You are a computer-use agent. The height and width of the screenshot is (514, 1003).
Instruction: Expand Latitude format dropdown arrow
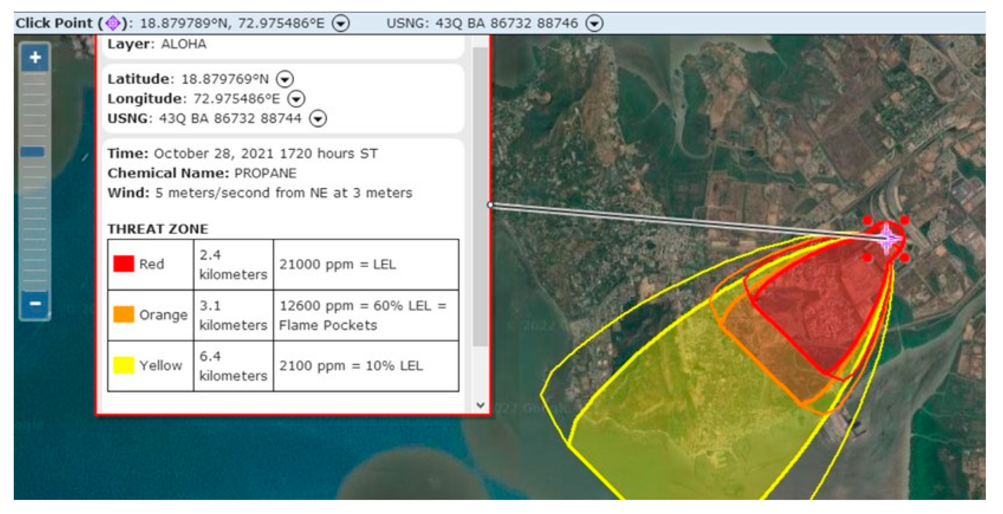[285, 79]
